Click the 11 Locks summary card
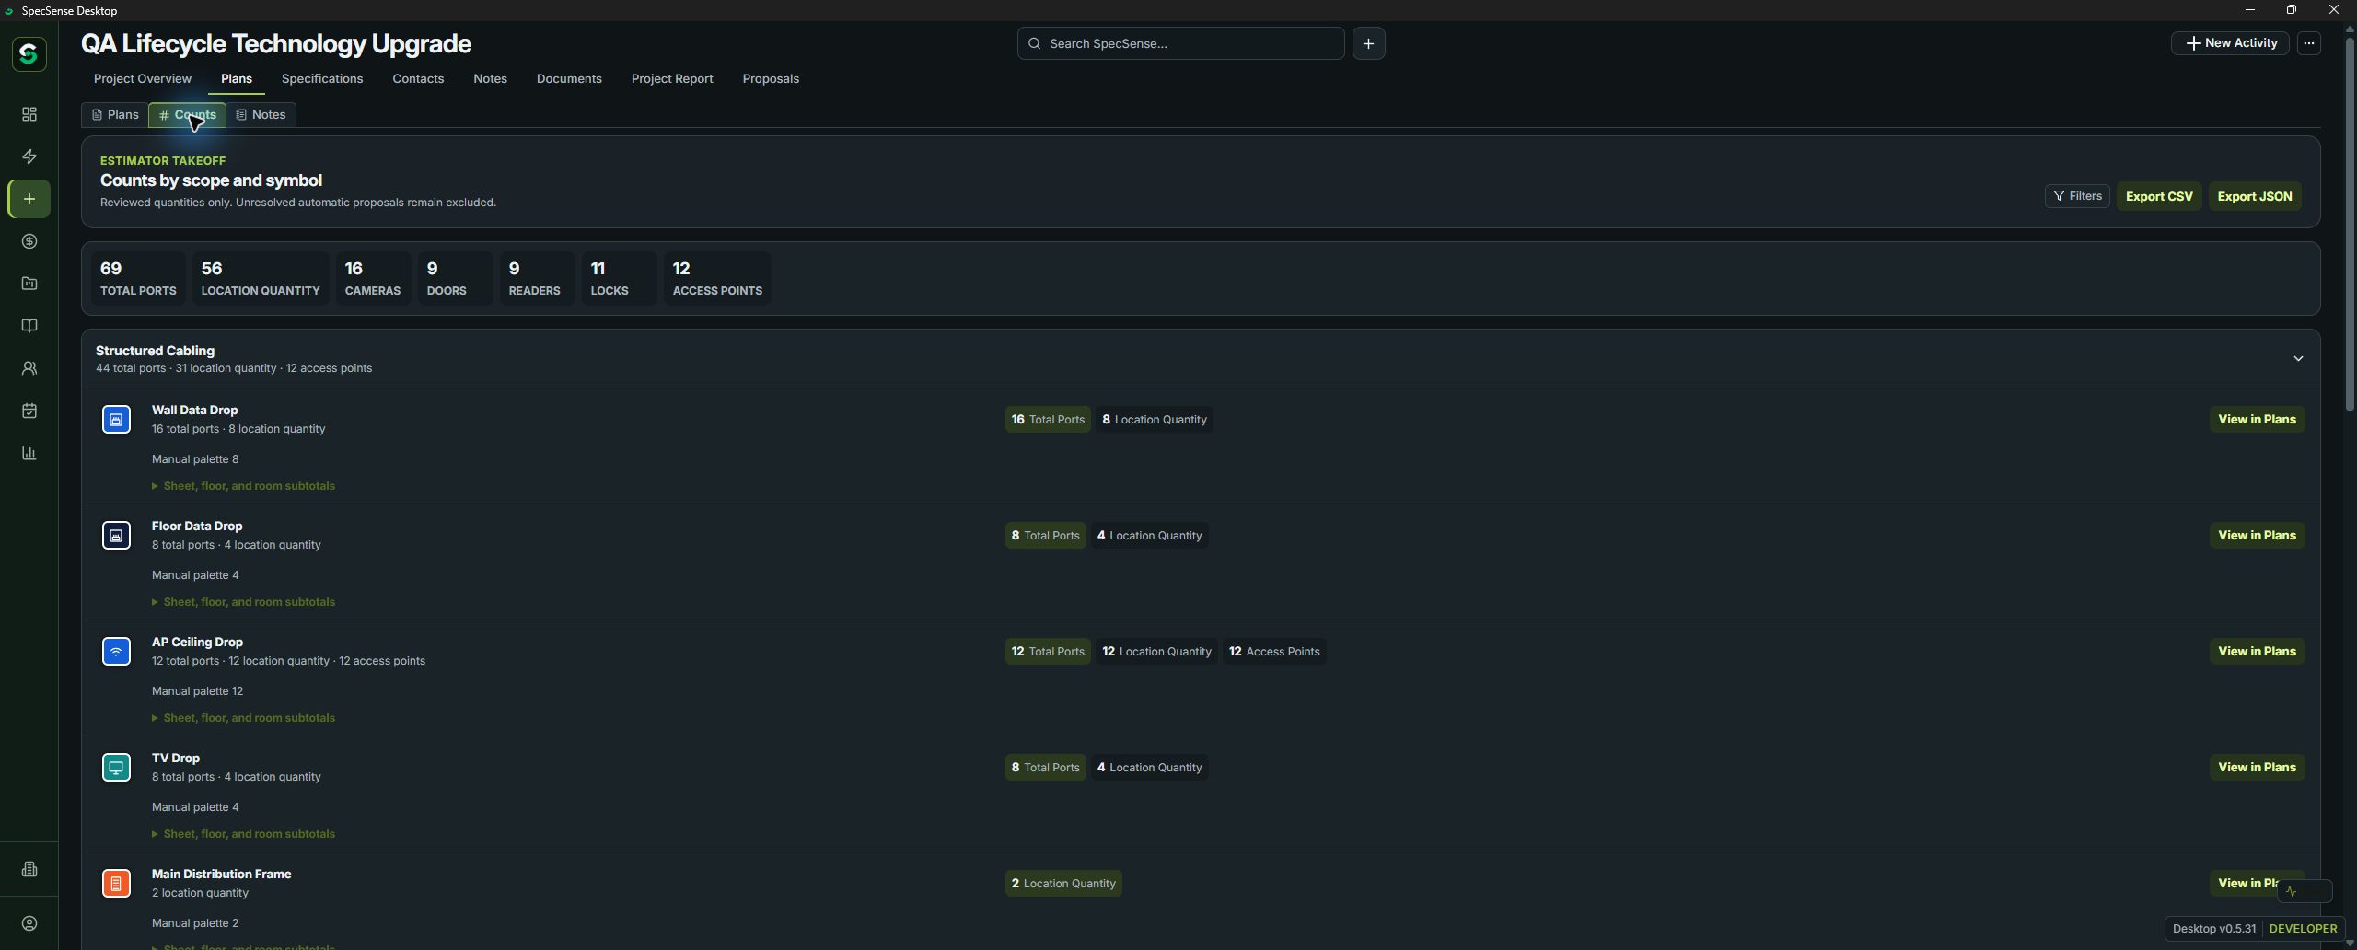This screenshot has width=2357, height=950. pos(619,279)
